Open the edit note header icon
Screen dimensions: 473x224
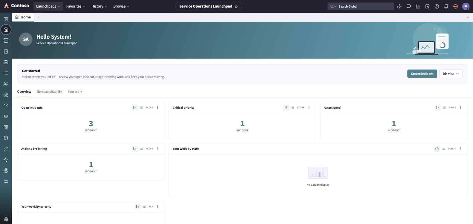pyautogui.click(x=427, y=6)
